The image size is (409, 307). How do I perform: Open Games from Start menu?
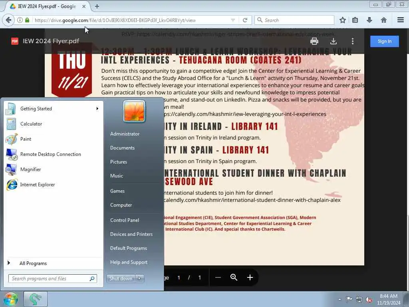tap(117, 191)
